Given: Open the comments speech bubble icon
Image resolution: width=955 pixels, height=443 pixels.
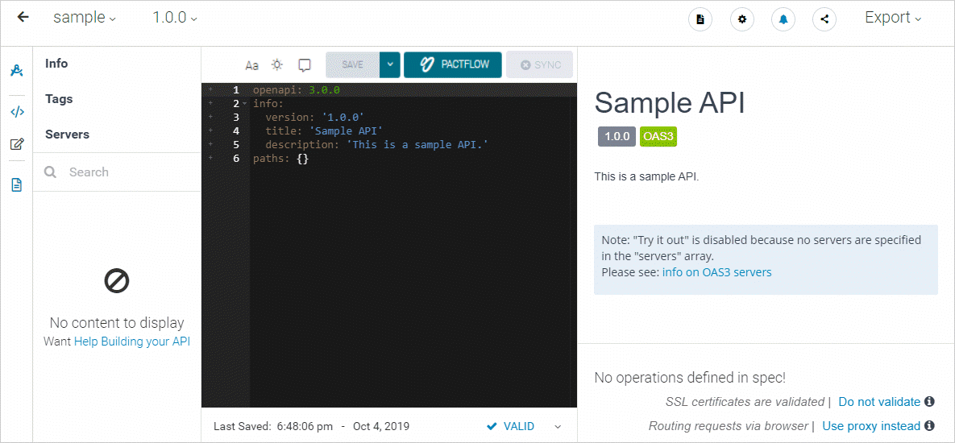Looking at the screenshot, I should click(x=305, y=65).
